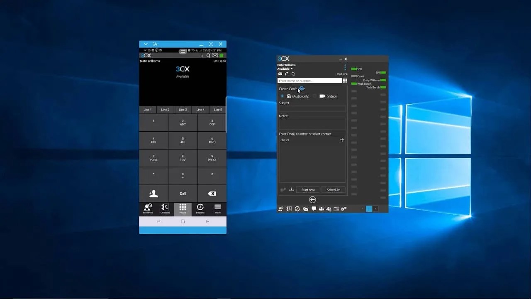Viewport: 531px width, 299px height.
Task: Dial digit 5 JKL on keypad
Action: click(x=183, y=140)
